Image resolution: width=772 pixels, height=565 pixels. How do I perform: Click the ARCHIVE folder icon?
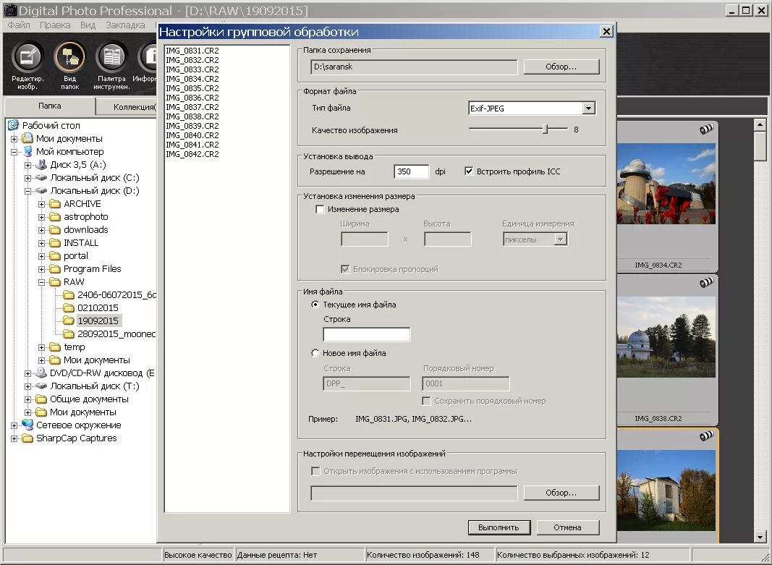pos(55,204)
